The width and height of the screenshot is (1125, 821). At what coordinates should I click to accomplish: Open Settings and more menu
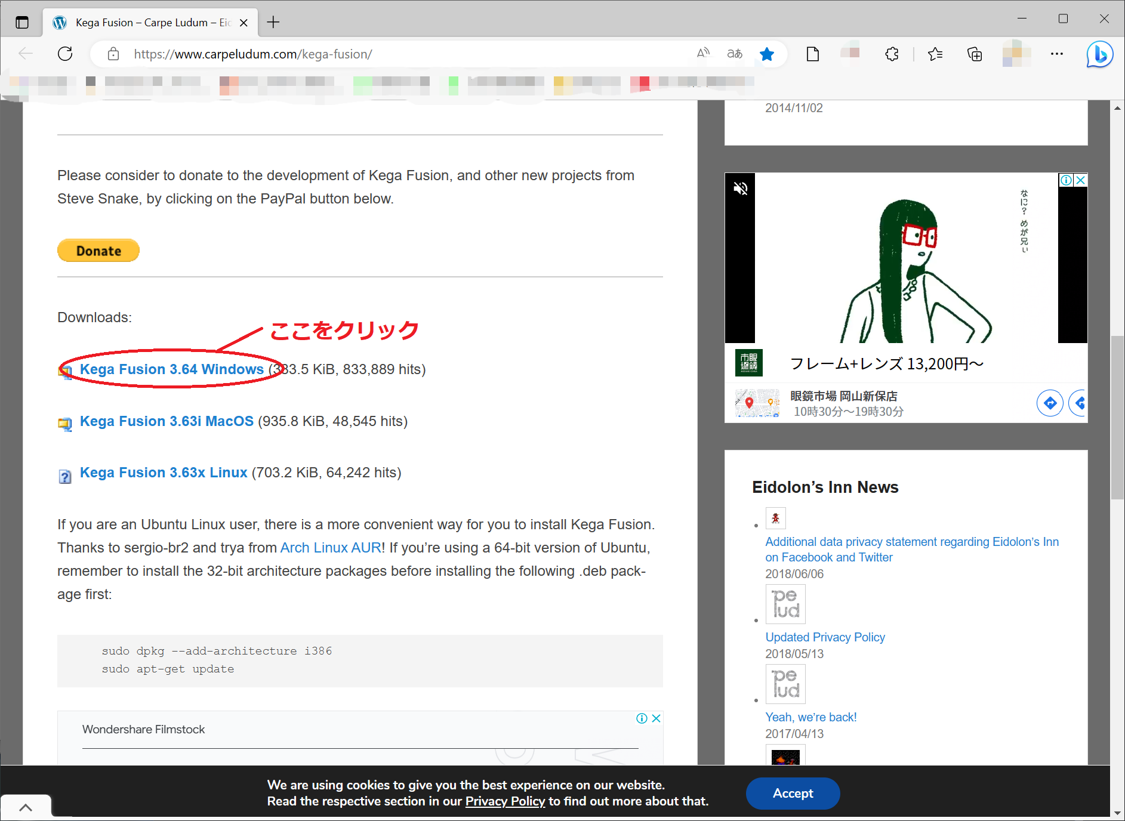tap(1057, 54)
